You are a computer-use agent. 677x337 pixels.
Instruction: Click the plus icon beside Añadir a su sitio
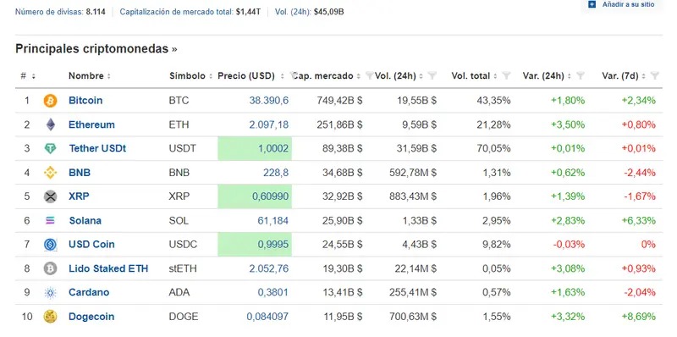click(592, 4)
